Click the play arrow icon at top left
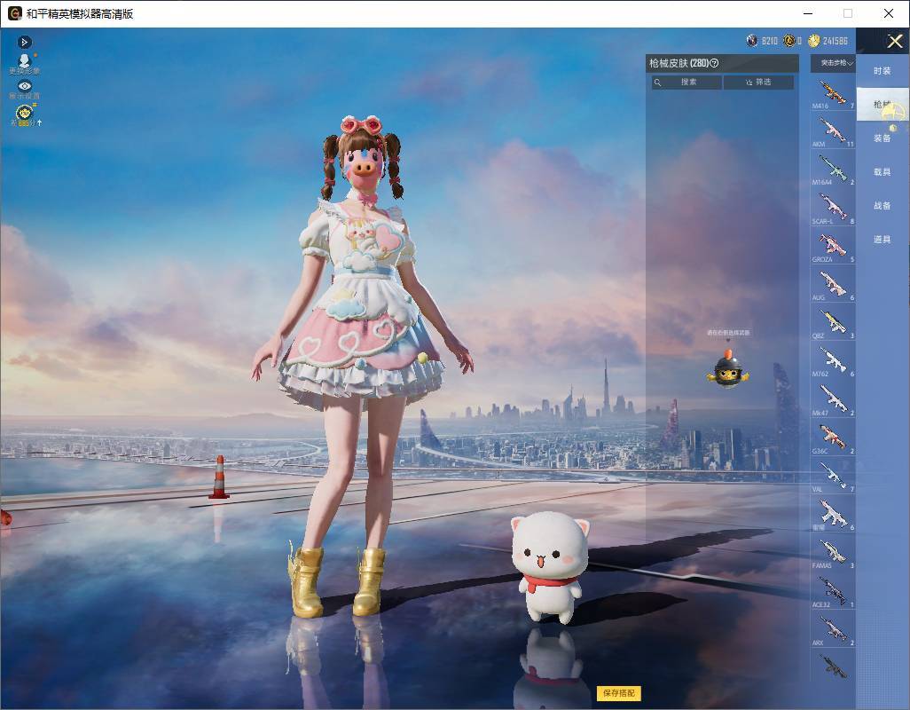The height and width of the screenshot is (710, 910). click(24, 42)
